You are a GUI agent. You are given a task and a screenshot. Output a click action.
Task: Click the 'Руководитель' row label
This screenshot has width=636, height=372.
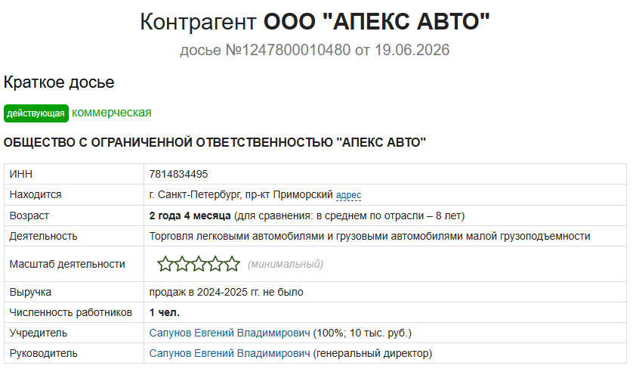(43, 353)
